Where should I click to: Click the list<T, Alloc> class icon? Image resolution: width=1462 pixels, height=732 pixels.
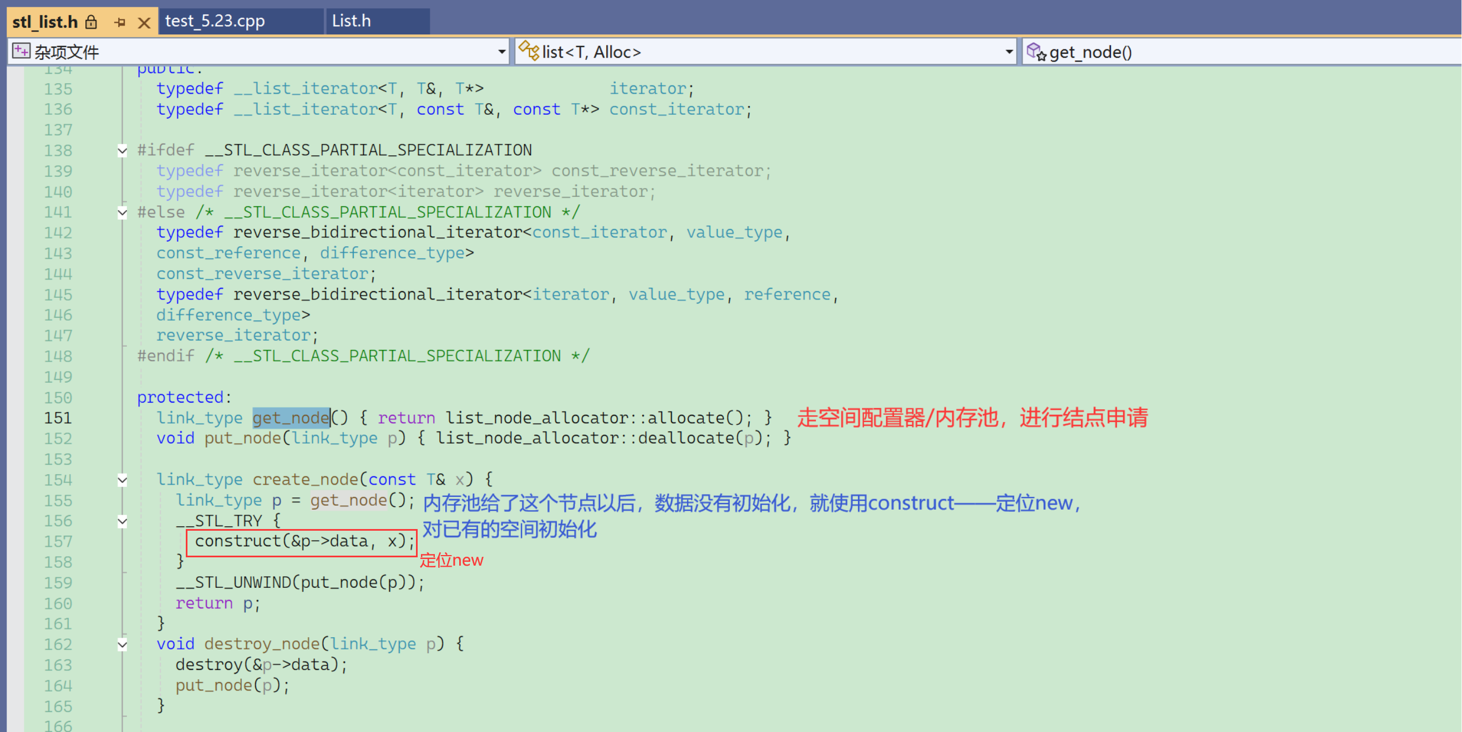coord(529,51)
